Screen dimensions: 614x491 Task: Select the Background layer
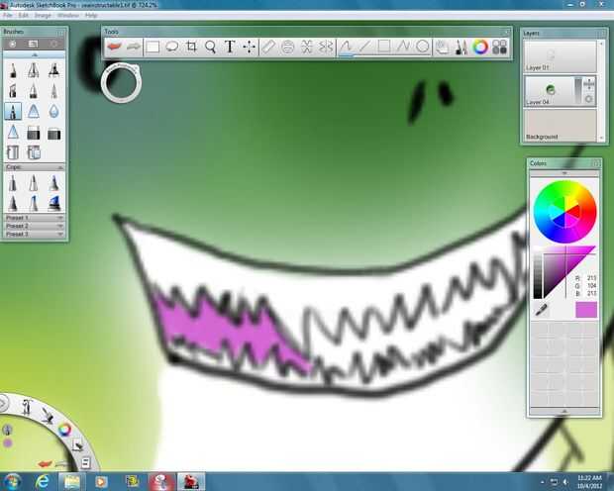pyautogui.click(x=560, y=126)
